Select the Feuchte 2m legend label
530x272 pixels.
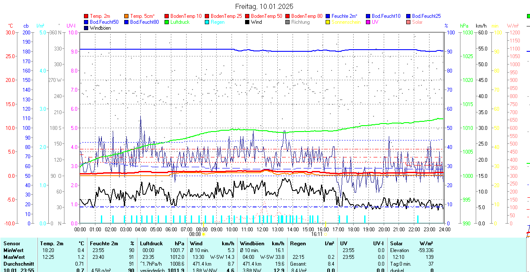344,16
